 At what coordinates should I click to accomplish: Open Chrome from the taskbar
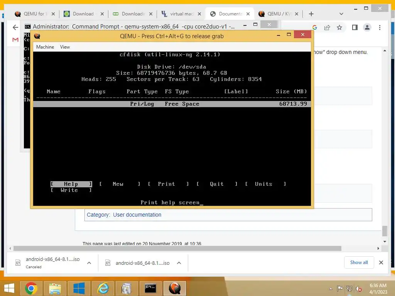(x=31, y=288)
